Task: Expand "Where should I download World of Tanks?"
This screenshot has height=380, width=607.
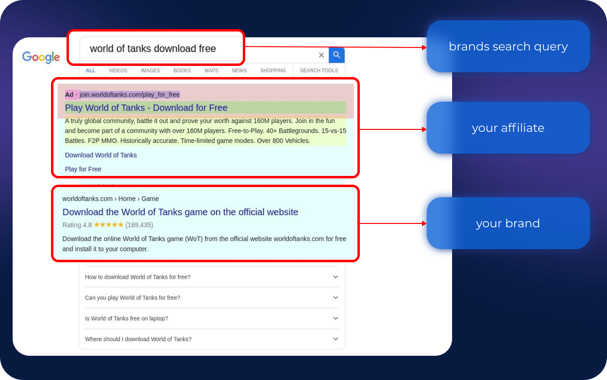Action: coord(212,339)
